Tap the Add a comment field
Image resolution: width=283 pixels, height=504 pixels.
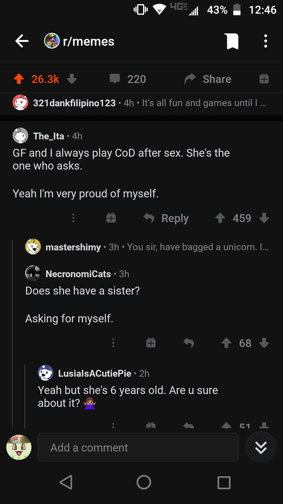point(138,448)
